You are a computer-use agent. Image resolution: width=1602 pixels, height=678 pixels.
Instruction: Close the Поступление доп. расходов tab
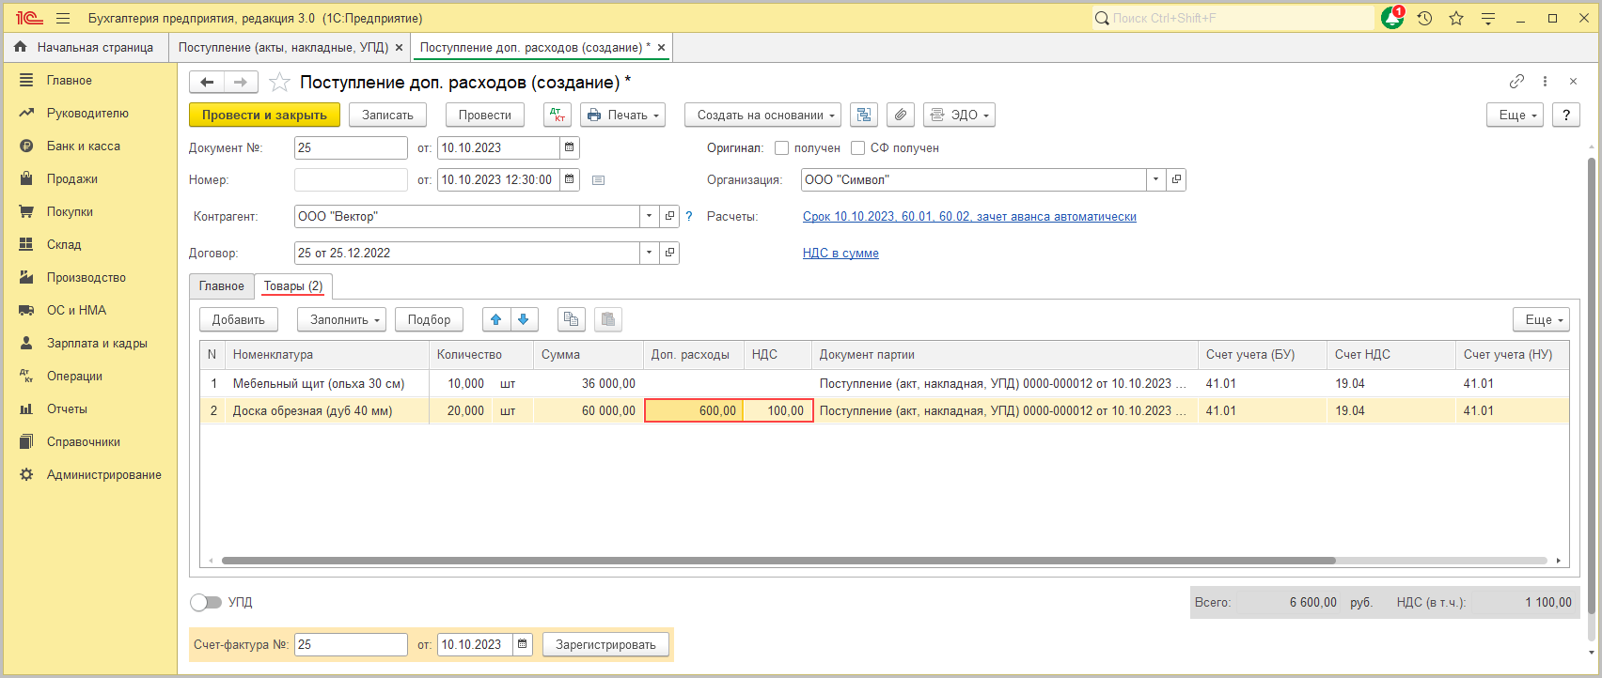click(x=661, y=47)
